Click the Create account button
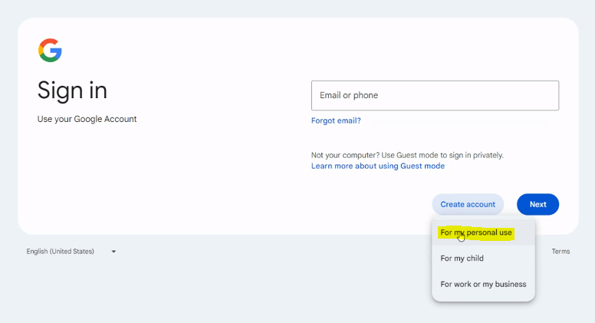 pyautogui.click(x=468, y=205)
